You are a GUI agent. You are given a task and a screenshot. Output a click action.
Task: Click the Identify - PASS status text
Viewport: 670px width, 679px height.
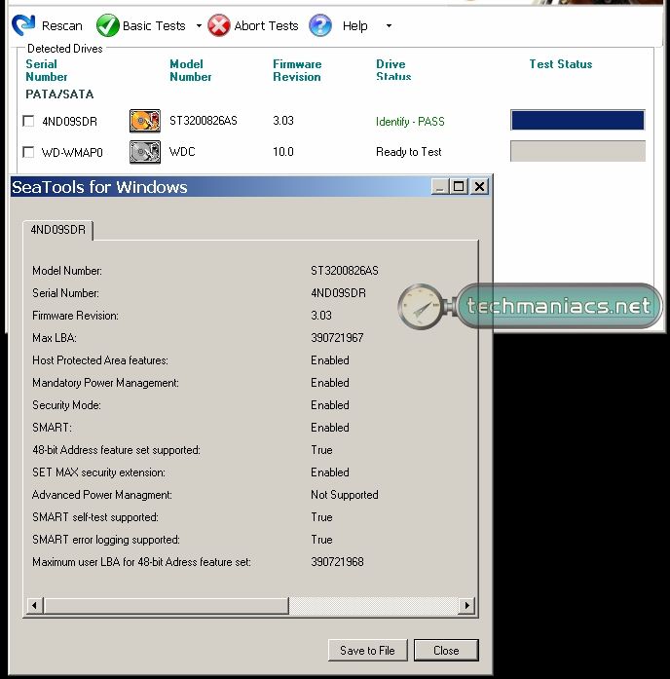(410, 121)
